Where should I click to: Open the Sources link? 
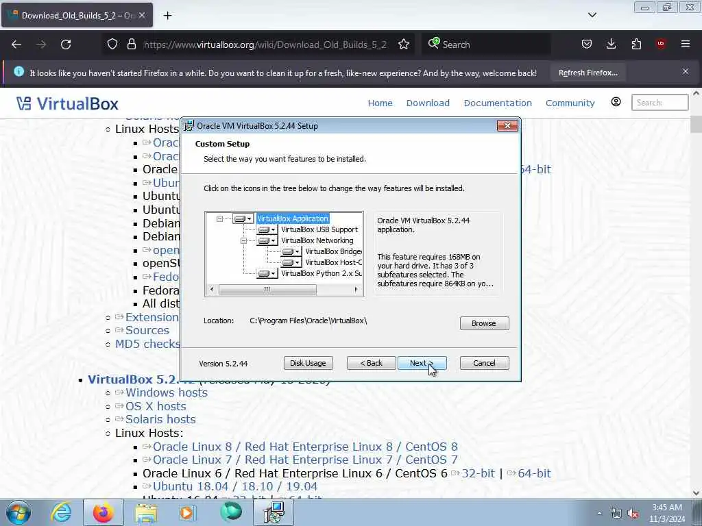(147, 331)
